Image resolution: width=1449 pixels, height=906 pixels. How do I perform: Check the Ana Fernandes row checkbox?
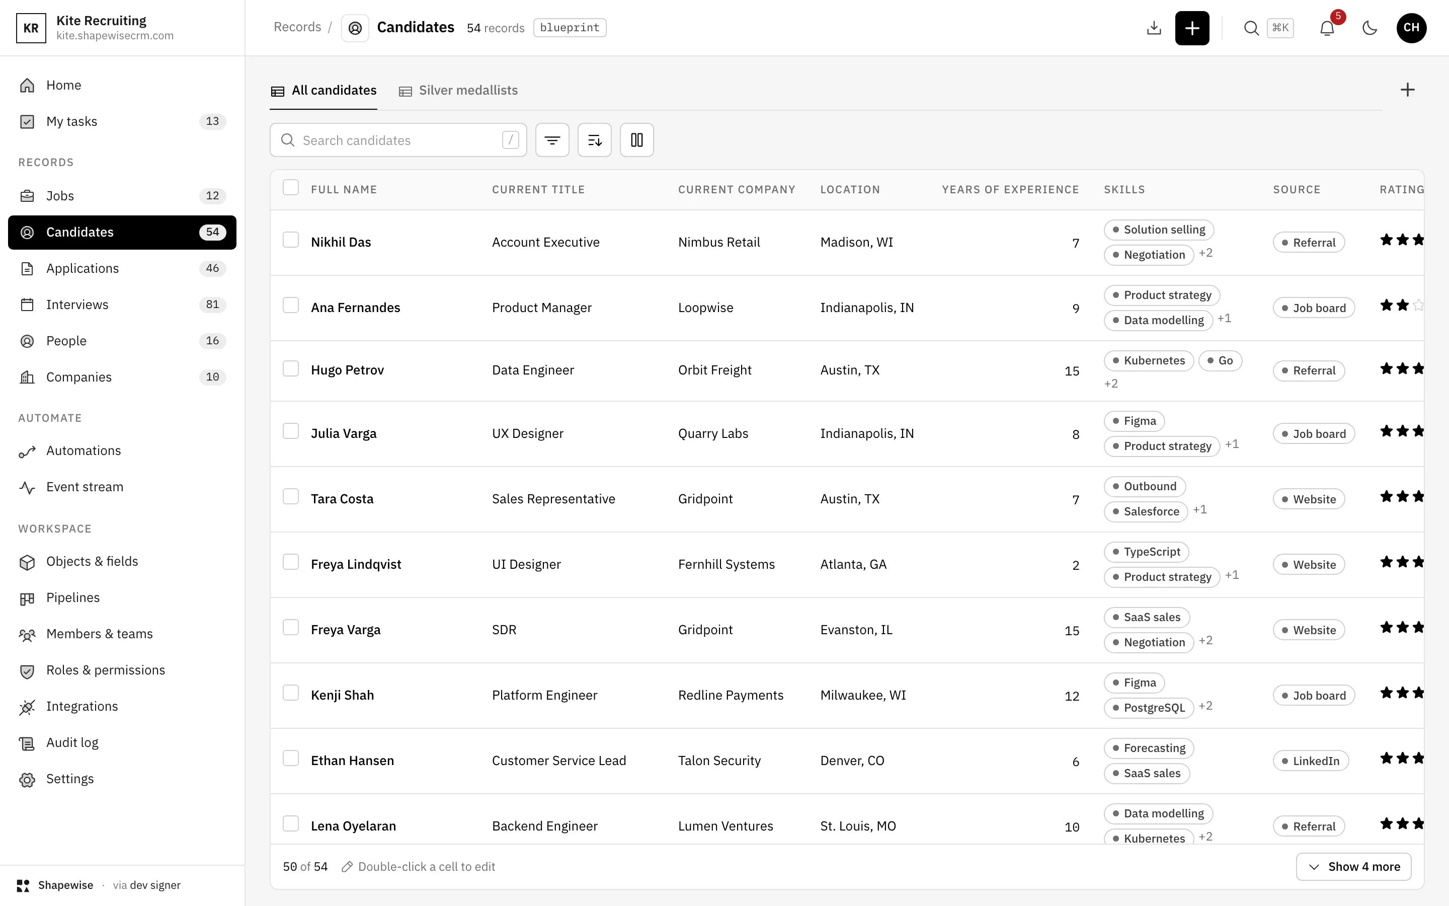coord(291,306)
